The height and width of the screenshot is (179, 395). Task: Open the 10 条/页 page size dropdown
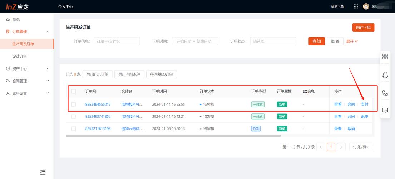coord(361,147)
